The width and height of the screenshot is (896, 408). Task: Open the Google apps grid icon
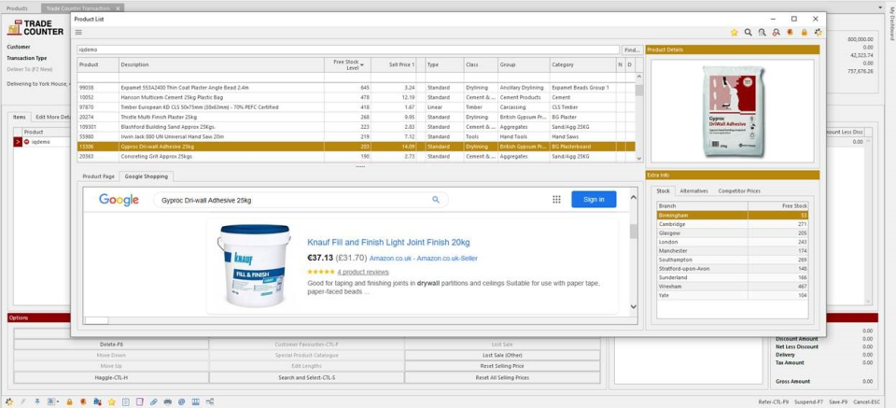(556, 200)
